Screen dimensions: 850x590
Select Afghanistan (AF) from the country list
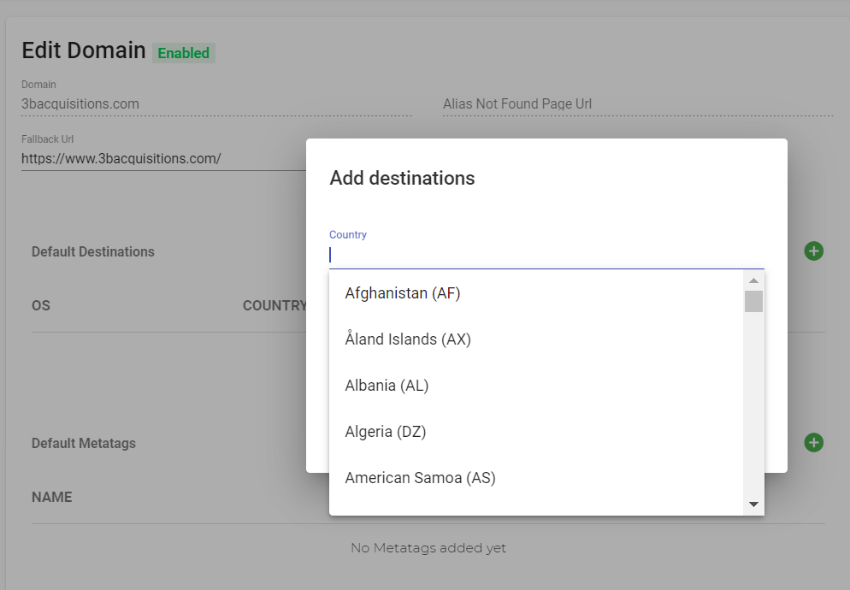tap(535, 293)
